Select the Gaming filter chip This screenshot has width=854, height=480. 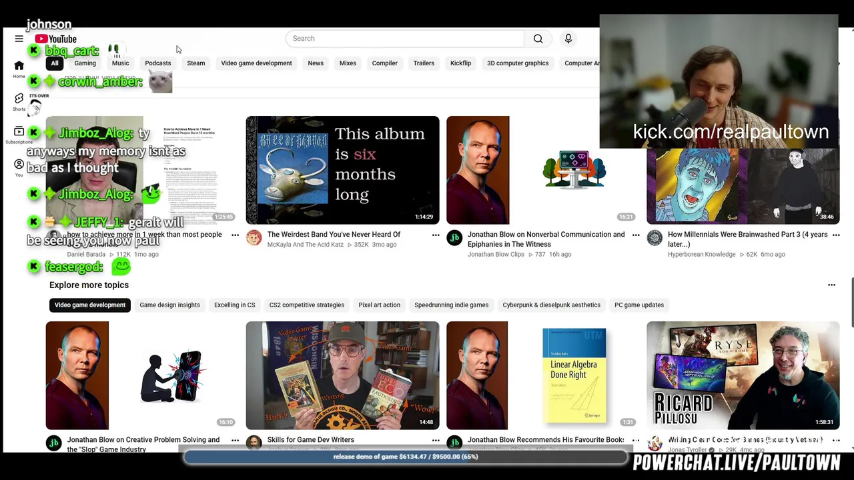point(85,63)
